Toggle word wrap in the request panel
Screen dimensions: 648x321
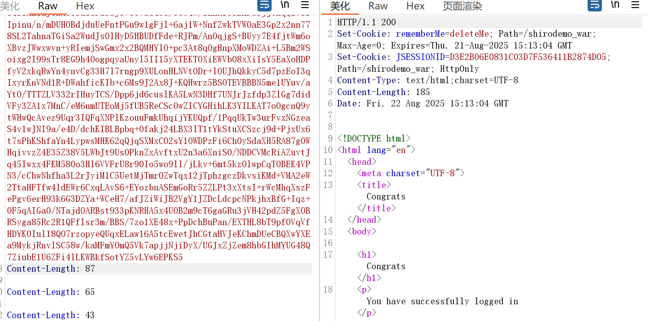264,5
